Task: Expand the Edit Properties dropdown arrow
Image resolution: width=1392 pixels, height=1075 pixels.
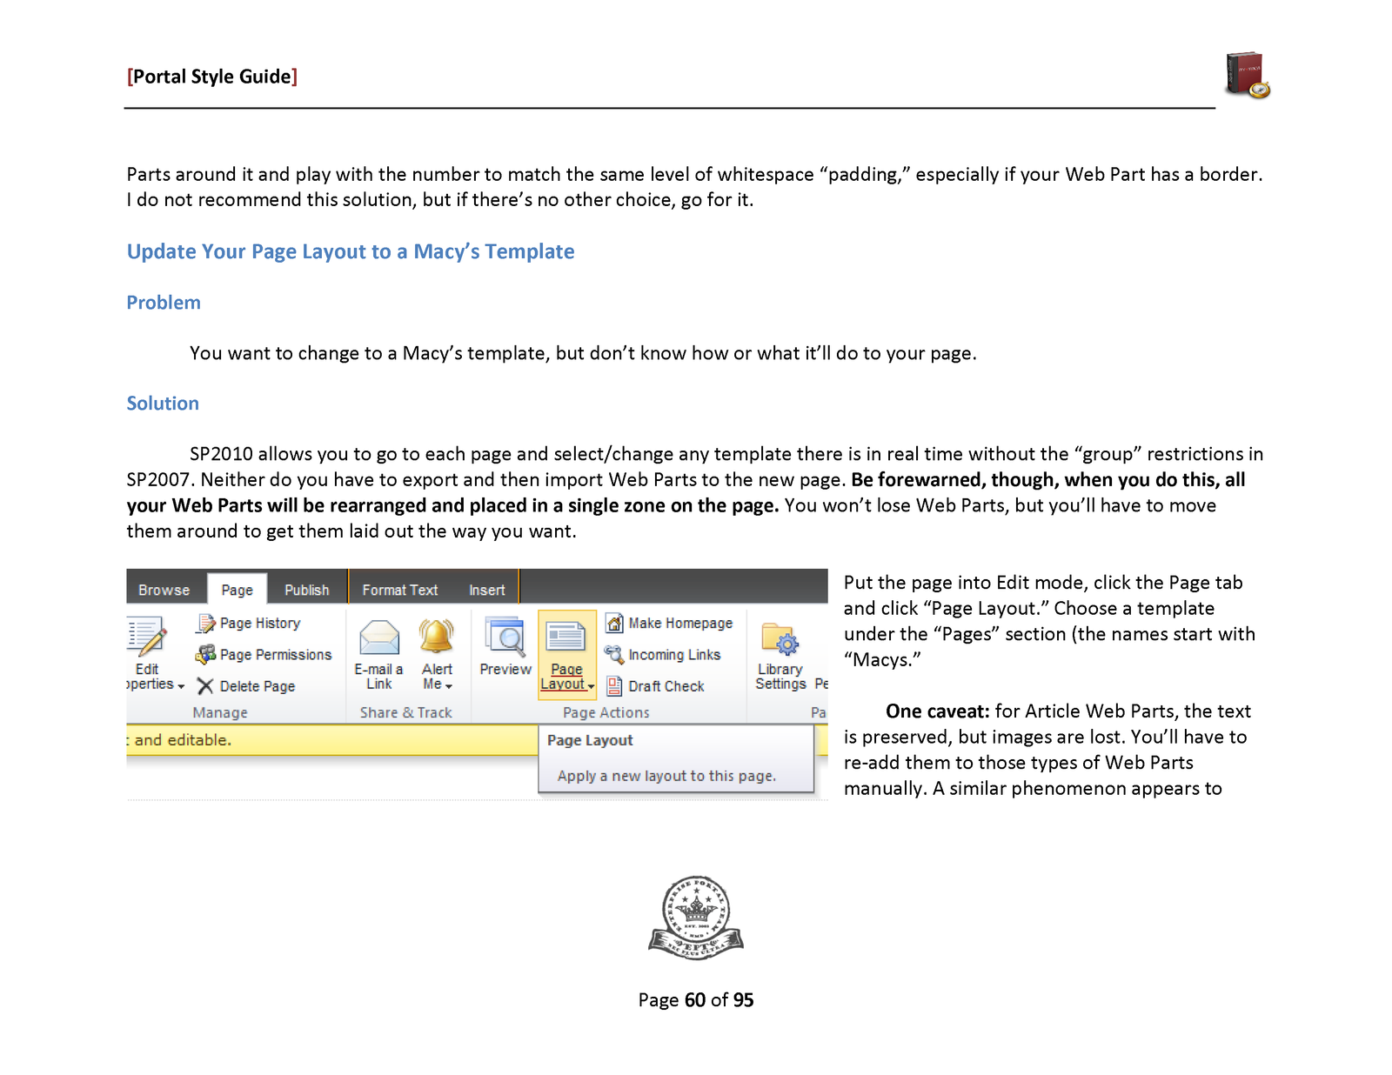Action: pyautogui.click(x=181, y=686)
